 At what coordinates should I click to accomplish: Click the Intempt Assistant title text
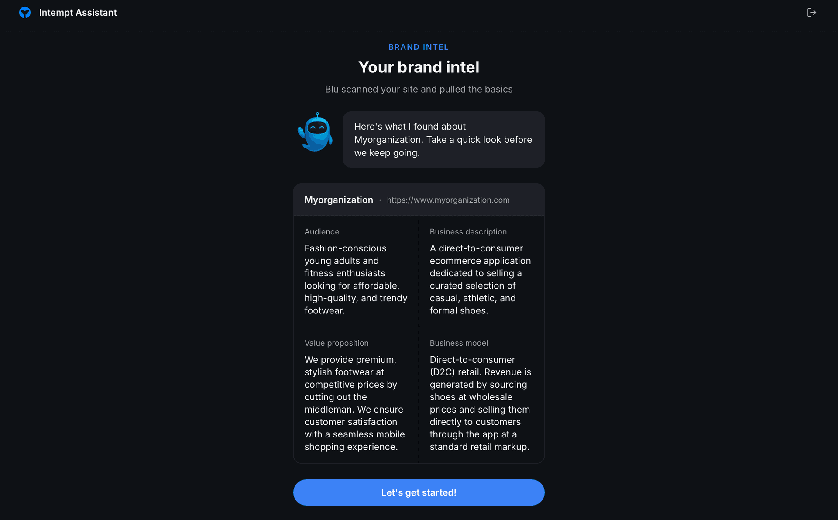(x=78, y=13)
